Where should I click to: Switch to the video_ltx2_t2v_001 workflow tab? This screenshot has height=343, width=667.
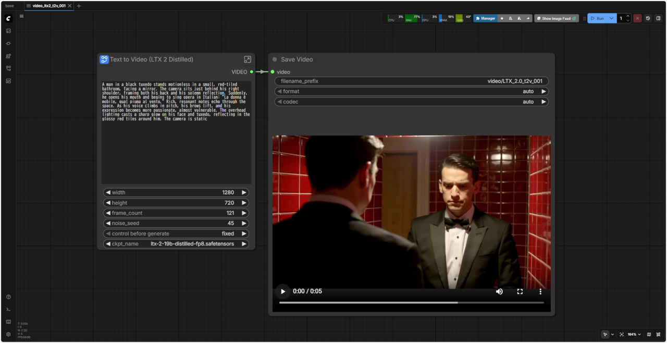click(48, 6)
